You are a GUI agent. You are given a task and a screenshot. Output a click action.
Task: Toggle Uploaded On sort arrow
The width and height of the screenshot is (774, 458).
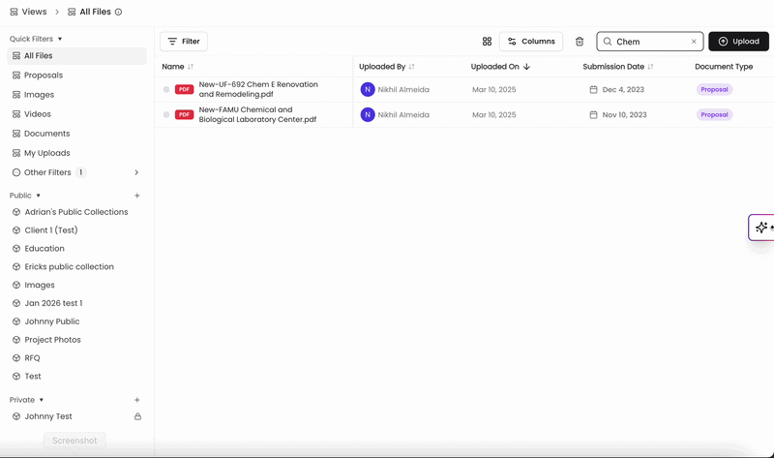(x=526, y=67)
